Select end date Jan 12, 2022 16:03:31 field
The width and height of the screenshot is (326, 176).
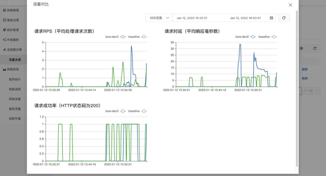click(x=245, y=18)
